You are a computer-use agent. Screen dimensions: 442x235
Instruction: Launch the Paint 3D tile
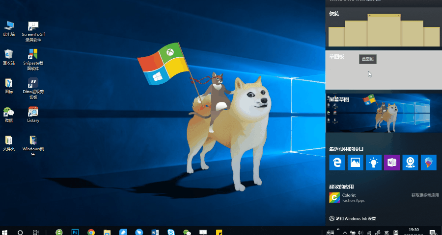[428, 163]
